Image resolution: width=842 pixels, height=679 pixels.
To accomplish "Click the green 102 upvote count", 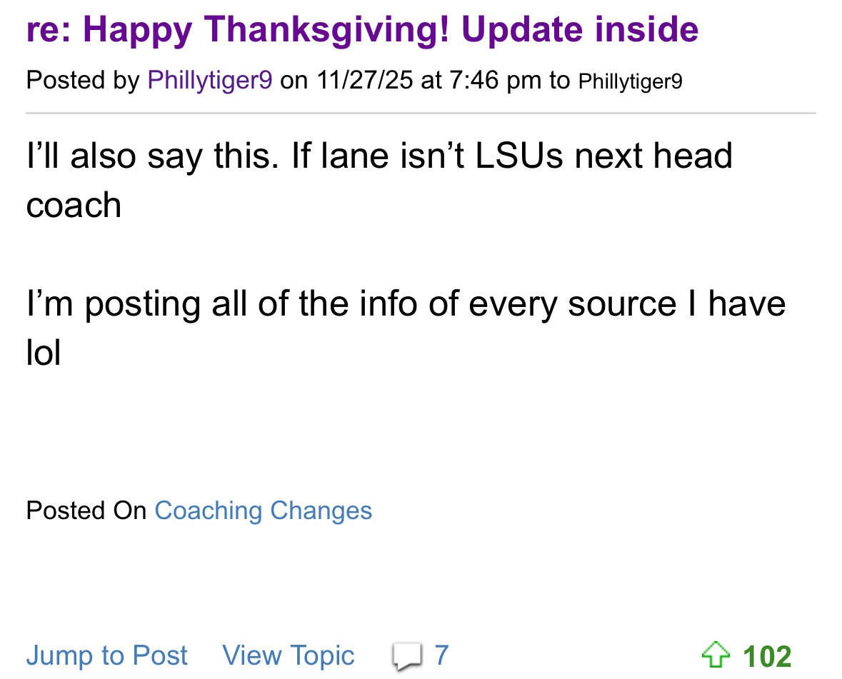I will [767, 655].
